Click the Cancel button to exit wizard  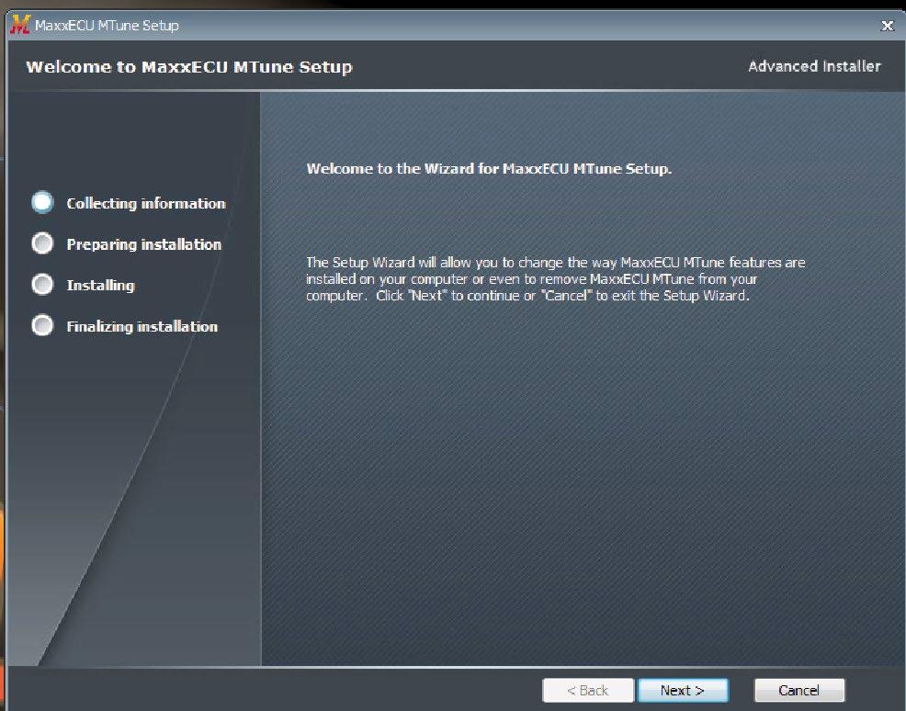(x=799, y=690)
